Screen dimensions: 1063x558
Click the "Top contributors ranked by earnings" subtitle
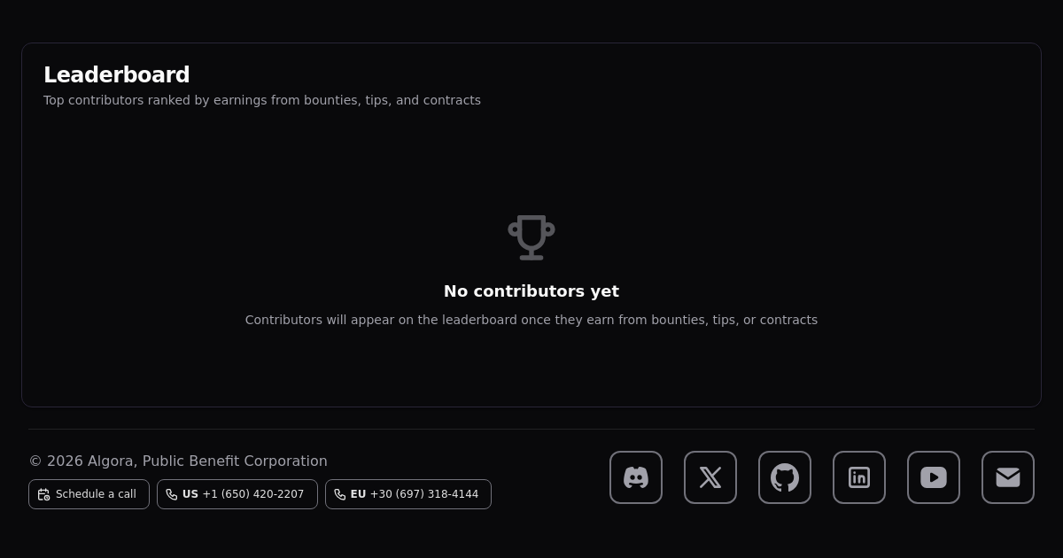coord(262,100)
